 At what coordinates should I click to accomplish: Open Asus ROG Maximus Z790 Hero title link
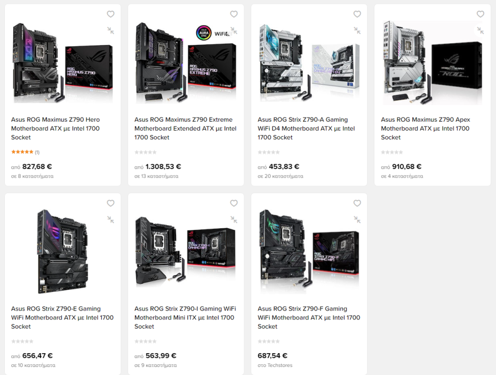pos(55,129)
